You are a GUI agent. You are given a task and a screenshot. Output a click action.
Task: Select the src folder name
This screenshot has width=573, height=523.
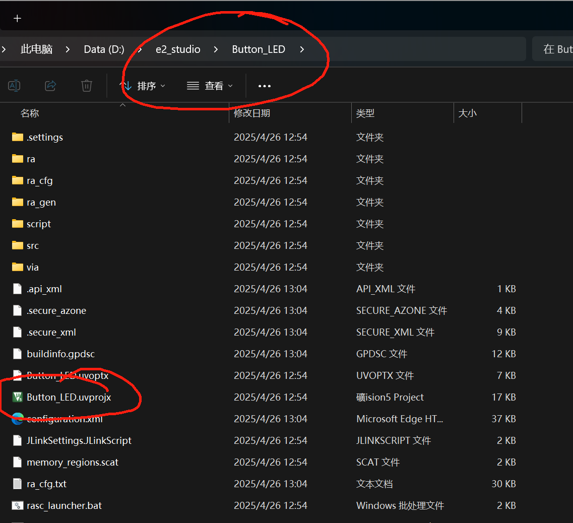[x=33, y=245]
